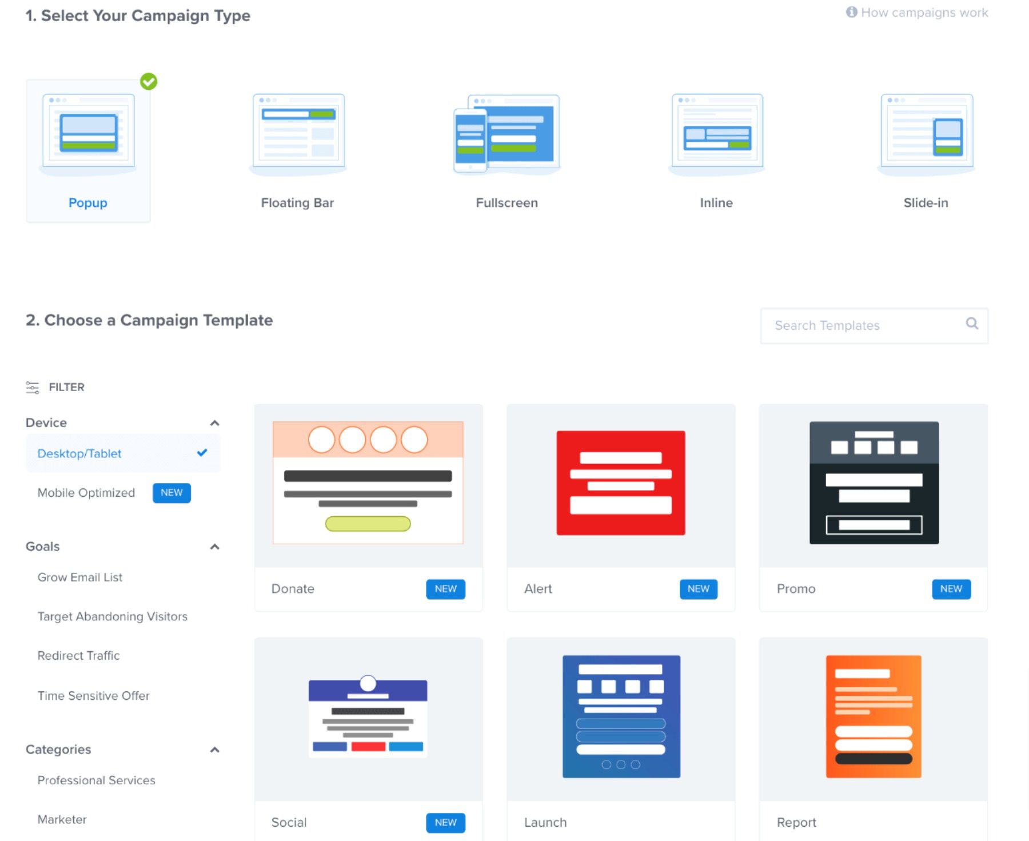Click the Inline label
The image size is (1029, 841).
click(x=717, y=203)
